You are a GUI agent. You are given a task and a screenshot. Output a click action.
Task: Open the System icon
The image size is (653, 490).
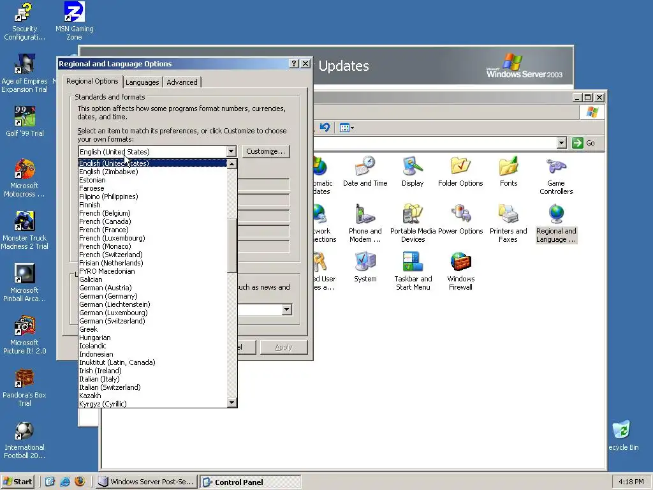(x=365, y=267)
